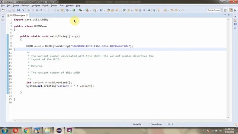Open the Search menu
The width and height of the screenshot is (238, 134).
pos(45,6)
